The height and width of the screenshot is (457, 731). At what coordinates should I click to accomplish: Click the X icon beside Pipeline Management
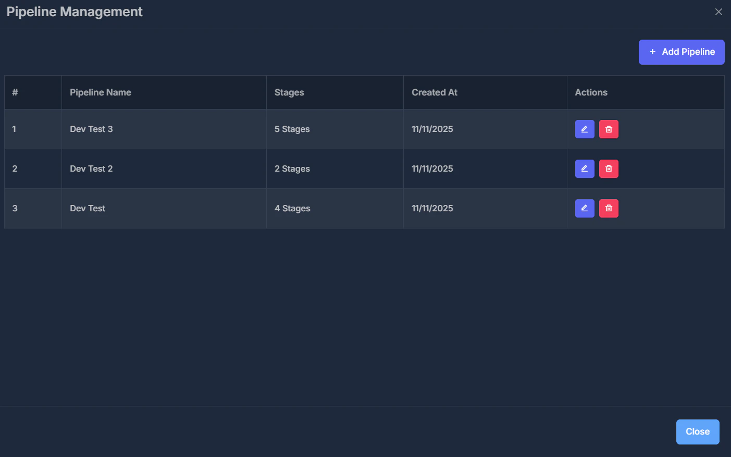coord(718,11)
